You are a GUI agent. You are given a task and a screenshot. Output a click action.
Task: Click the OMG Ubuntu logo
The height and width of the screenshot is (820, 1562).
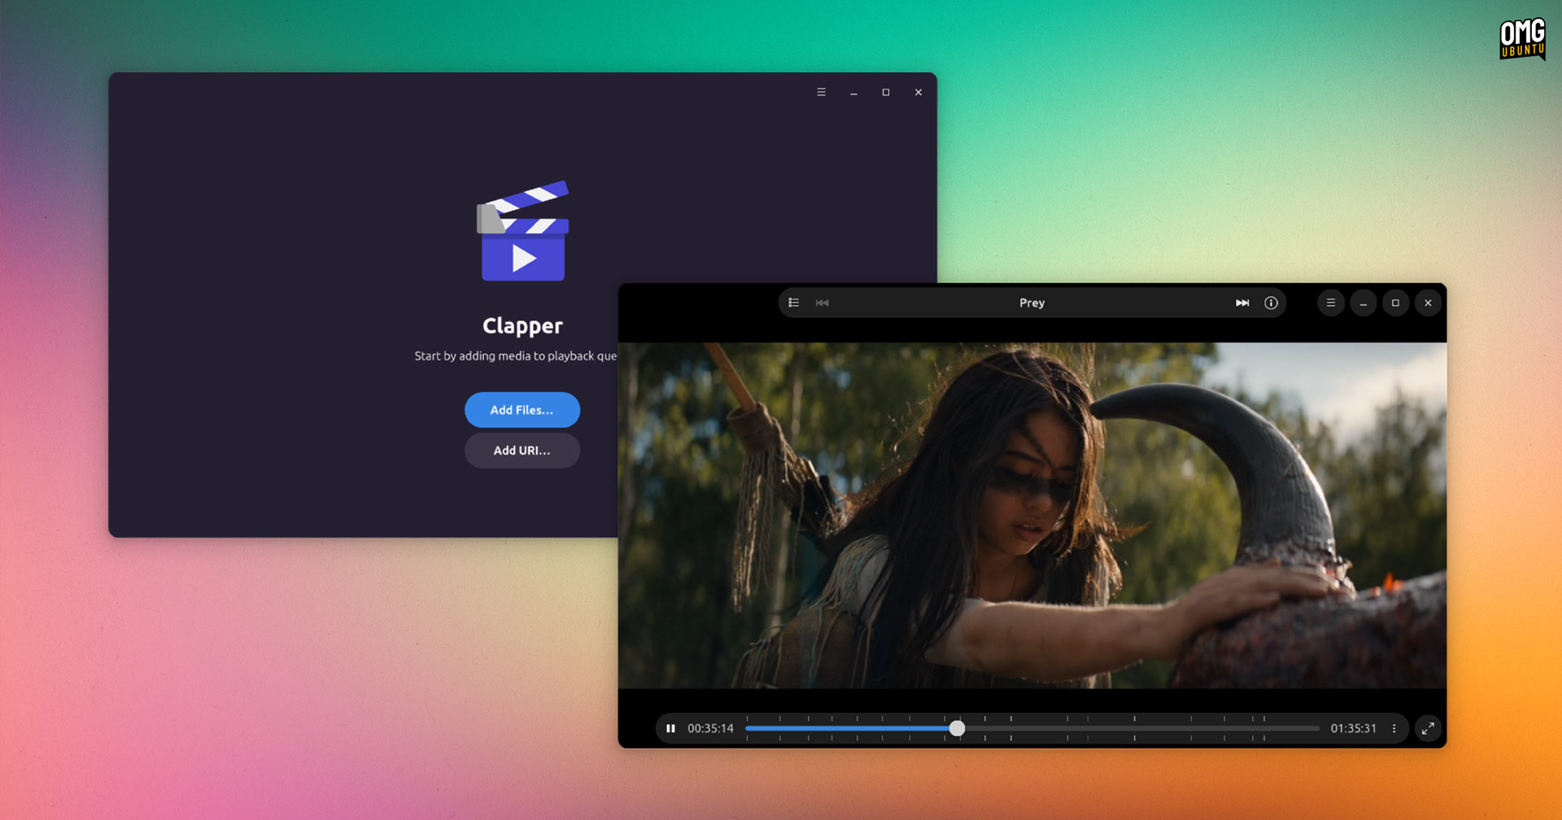(x=1522, y=37)
